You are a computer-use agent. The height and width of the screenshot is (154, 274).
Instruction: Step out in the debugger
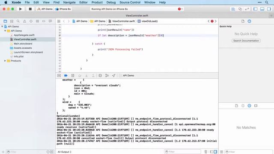pos(93,75)
